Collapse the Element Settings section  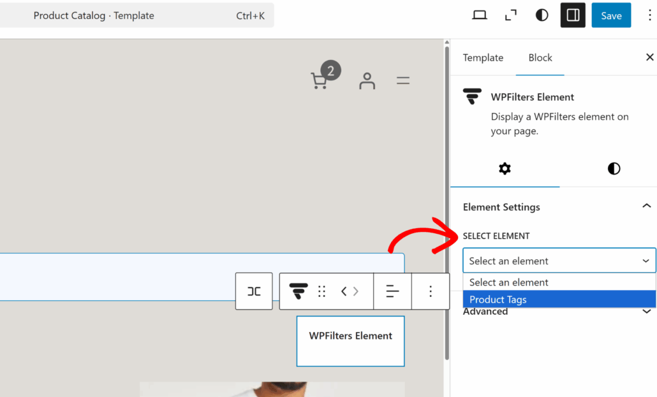[646, 206]
